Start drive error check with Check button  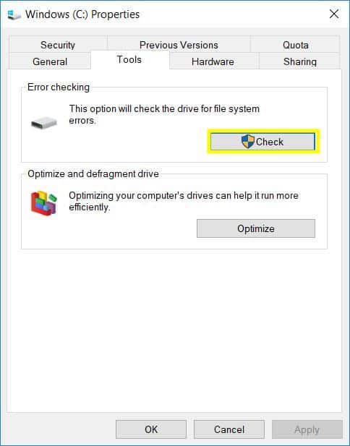[262, 142]
